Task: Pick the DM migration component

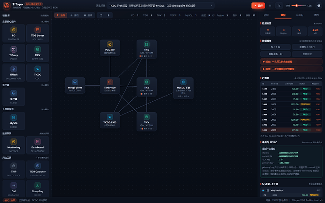Action: click(x=14, y=188)
